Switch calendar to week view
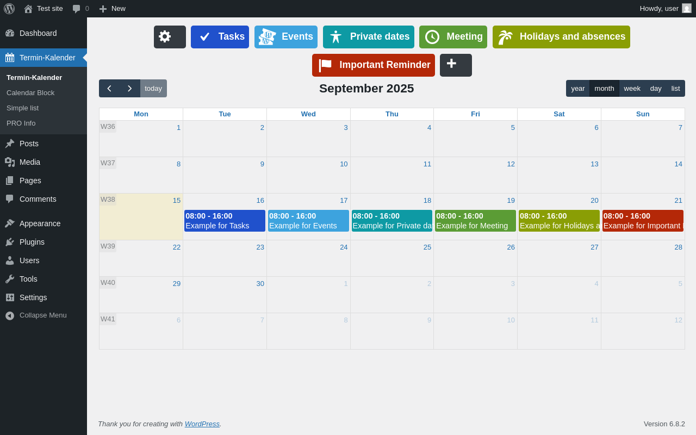Viewport: 696px width, 435px height. (632, 88)
